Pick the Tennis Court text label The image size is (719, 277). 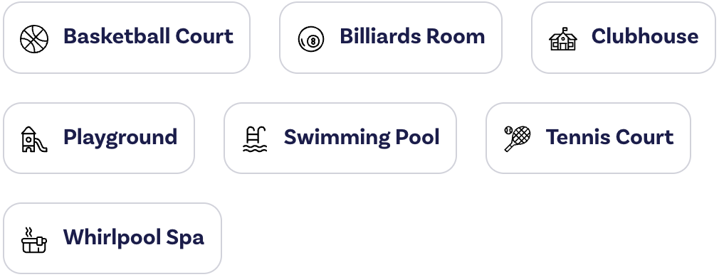click(610, 137)
